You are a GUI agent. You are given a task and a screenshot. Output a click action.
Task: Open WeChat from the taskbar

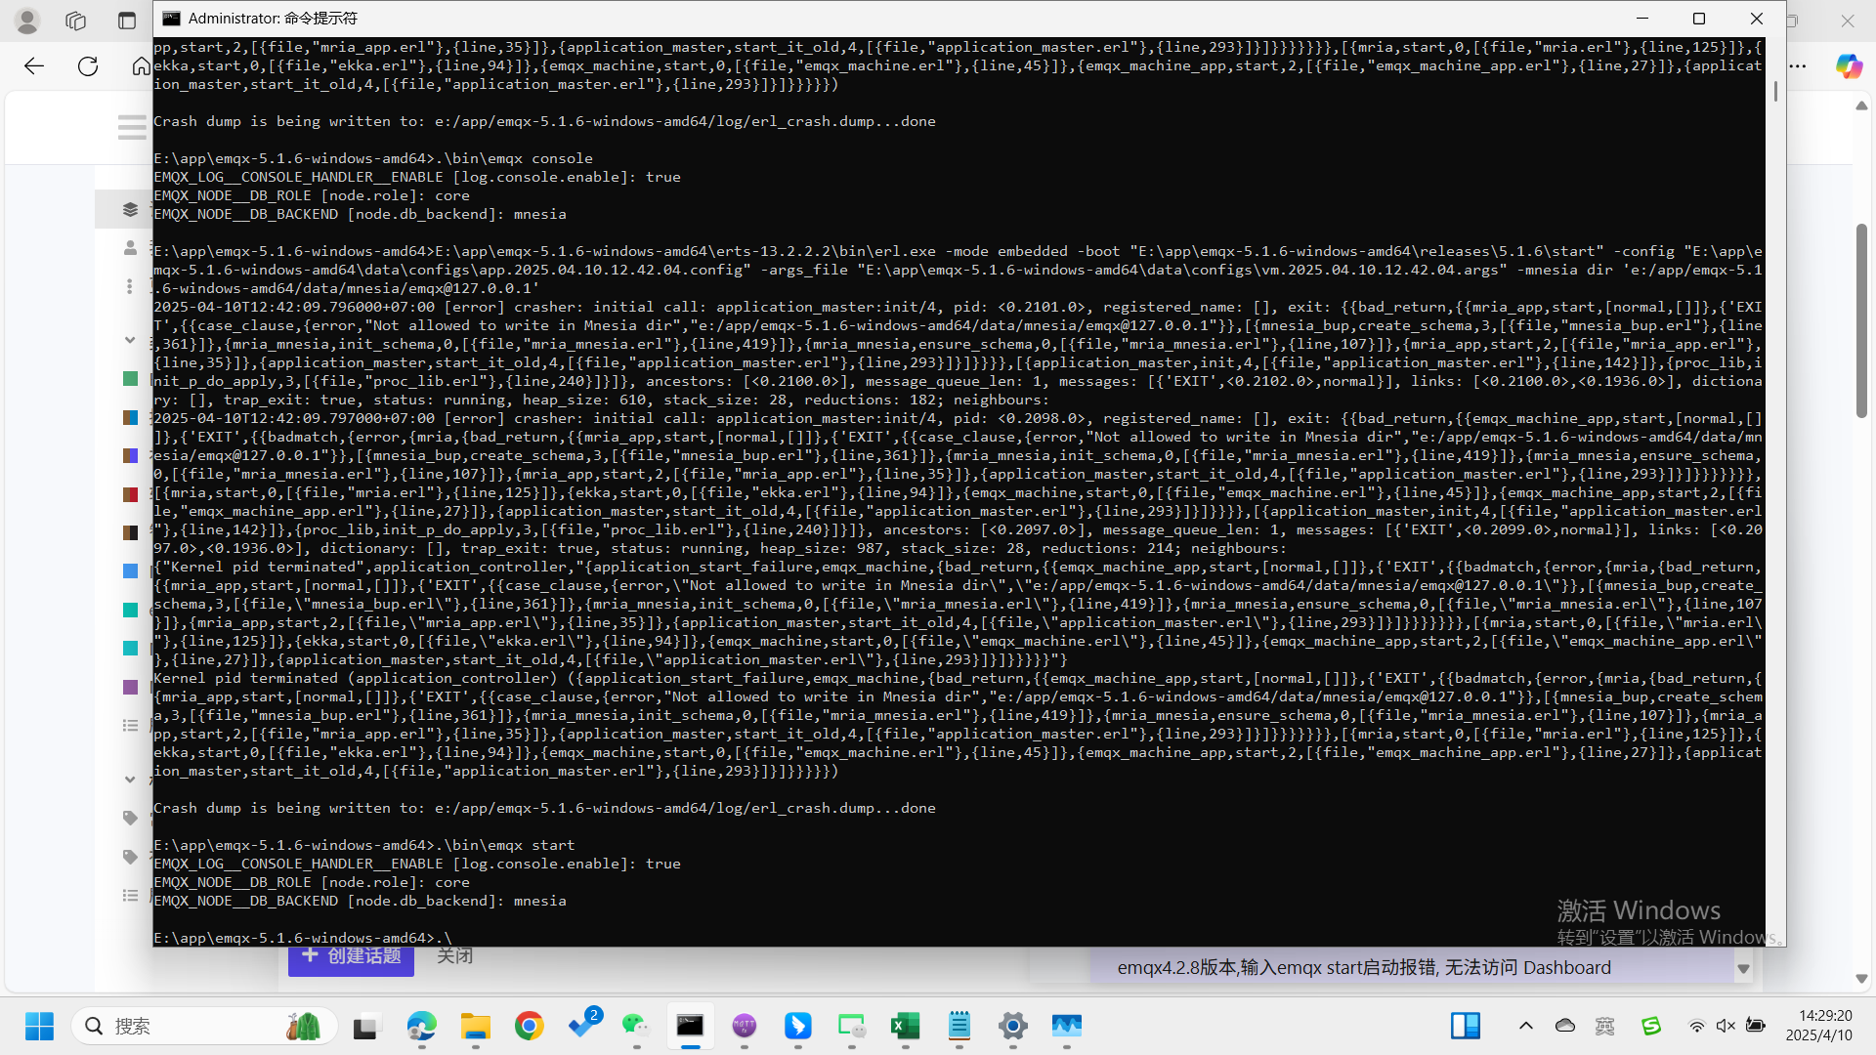[x=636, y=1026]
